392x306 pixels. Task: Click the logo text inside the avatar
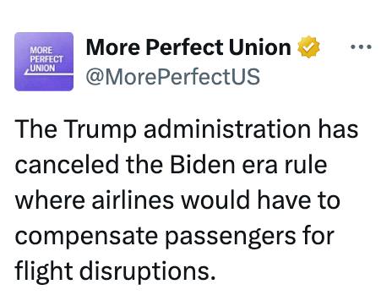coord(46,59)
